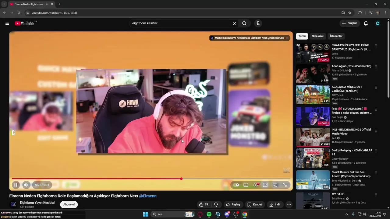
Task: Open the Chrome extensions puzzle icon
Action: point(360,13)
